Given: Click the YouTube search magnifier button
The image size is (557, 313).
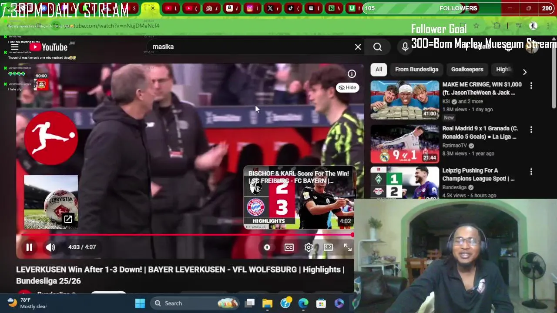Looking at the screenshot, I should coord(377,47).
